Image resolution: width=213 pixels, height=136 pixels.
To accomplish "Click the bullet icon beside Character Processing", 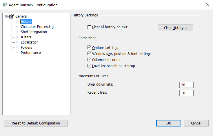I will pyautogui.click(x=17, y=27).
